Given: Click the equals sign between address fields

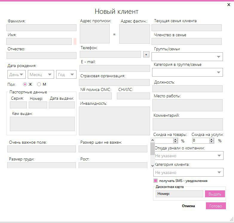Looking at the screenshot, I should (114, 34).
